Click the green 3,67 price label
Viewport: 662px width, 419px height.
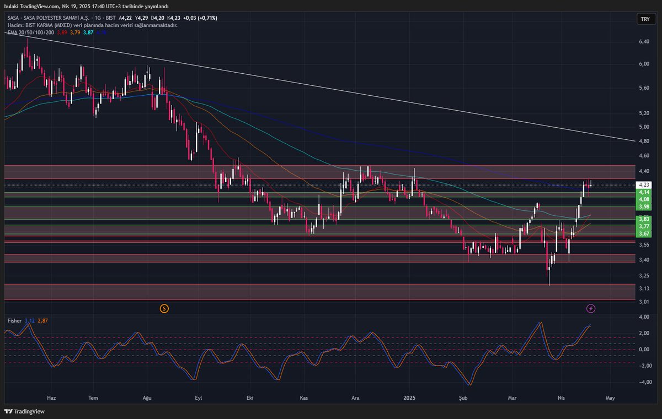coord(644,234)
